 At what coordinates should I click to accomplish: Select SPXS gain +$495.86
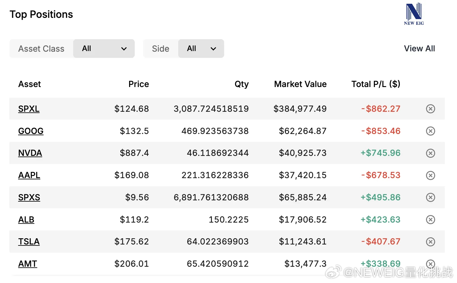coord(380,197)
